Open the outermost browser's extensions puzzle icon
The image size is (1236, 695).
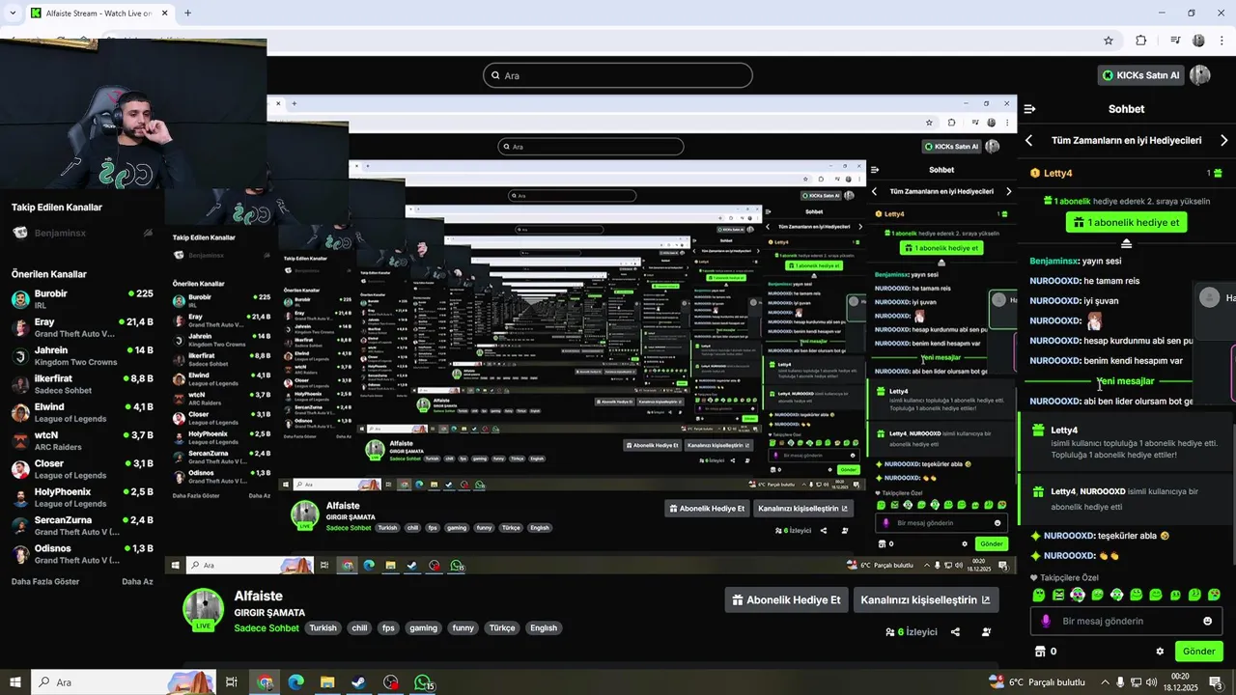coord(1141,41)
